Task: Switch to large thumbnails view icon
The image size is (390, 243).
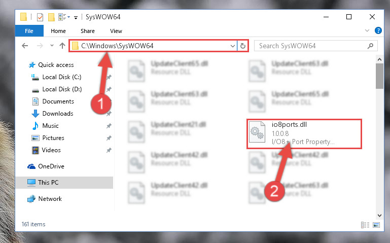Action: click(x=376, y=225)
